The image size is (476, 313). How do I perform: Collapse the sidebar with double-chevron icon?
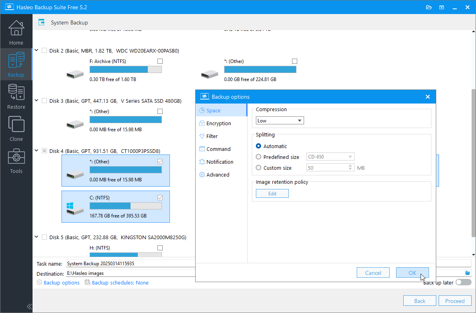[x=29, y=306]
